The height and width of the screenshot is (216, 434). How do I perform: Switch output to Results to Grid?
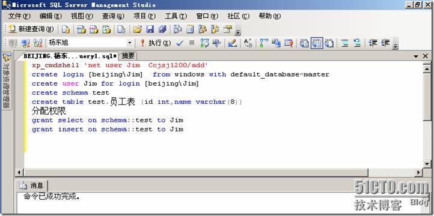coord(317,43)
